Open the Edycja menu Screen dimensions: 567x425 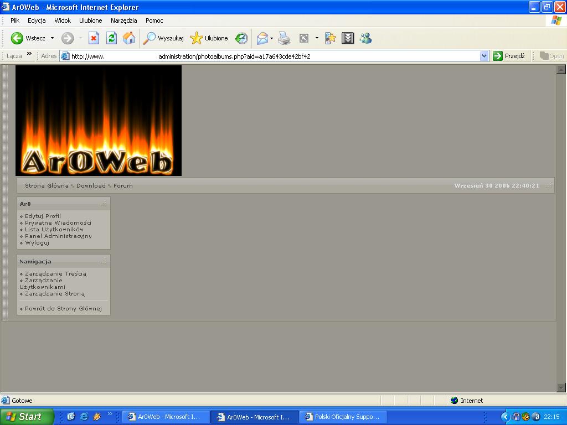37,20
